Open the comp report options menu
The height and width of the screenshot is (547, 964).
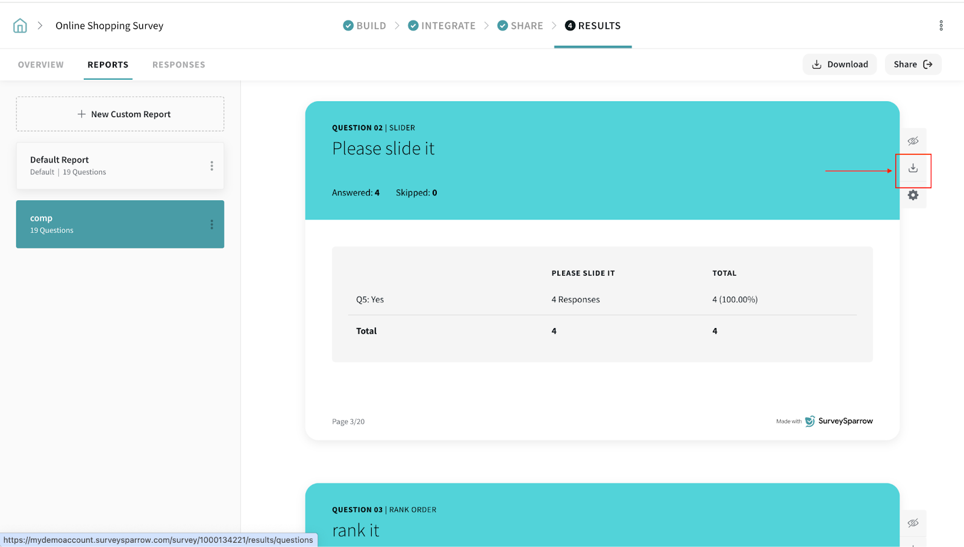(x=211, y=224)
